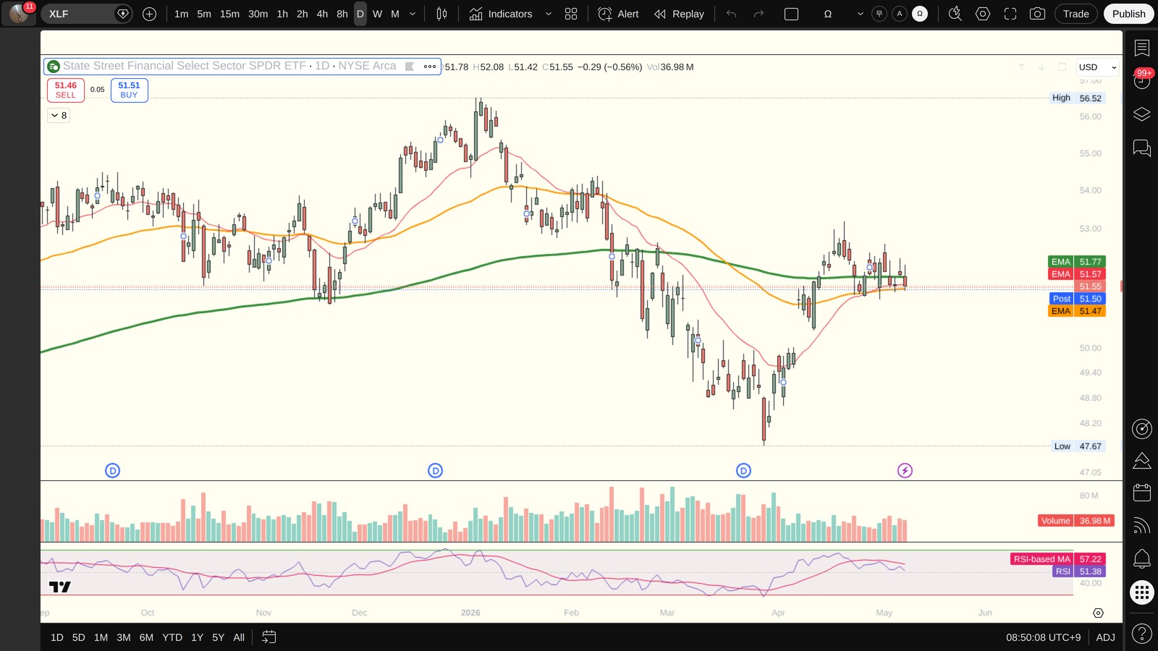This screenshot has width=1158, height=651.
Task: Toggle the A circle button in toolbar
Action: 900,14
